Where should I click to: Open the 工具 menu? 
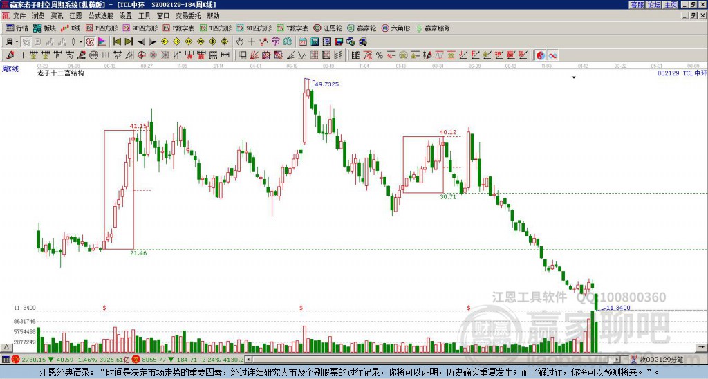point(144,16)
